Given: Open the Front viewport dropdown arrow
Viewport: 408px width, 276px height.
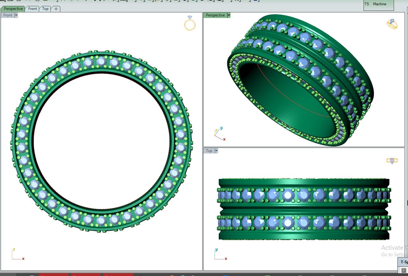Looking at the screenshot, I should (x=16, y=15).
